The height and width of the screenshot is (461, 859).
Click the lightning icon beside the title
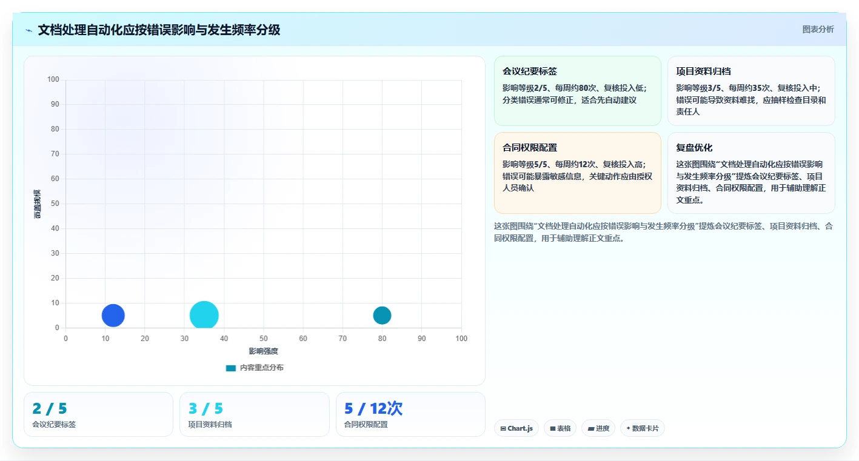tap(29, 30)
